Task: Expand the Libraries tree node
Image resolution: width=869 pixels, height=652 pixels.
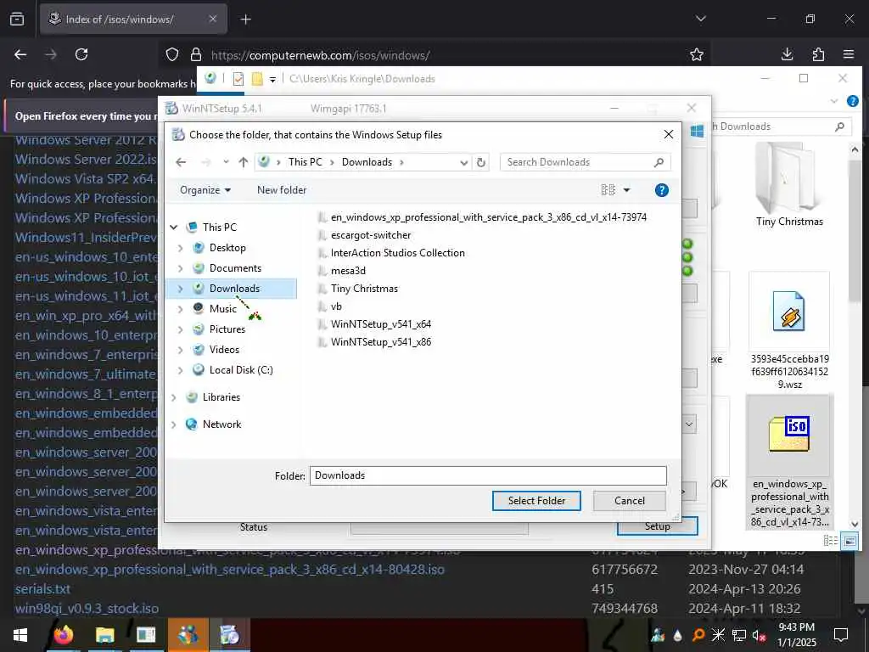Action: pos(173,397)
